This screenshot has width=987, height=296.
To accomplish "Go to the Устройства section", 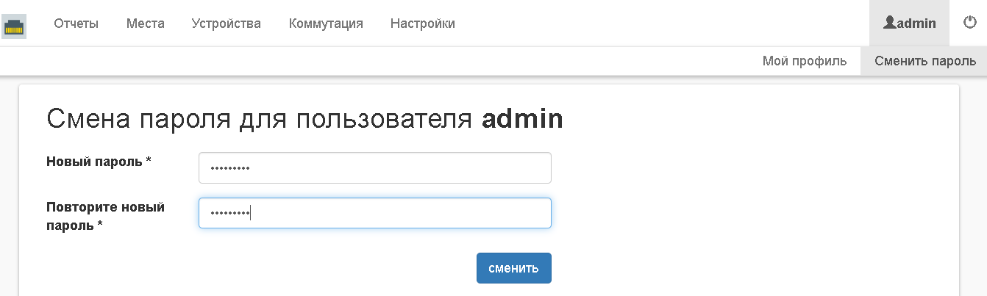I will click(x=226, y=24).
